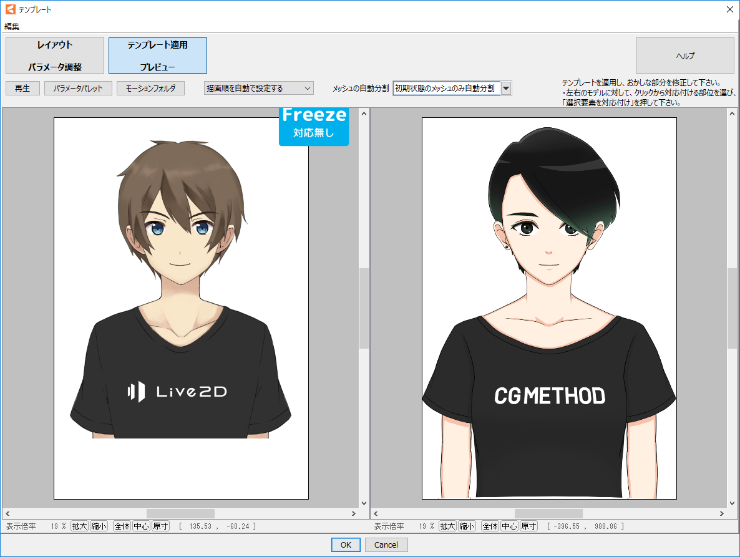This screenshot has width=740, height=557.
Task: Open the モーションフォルダ
Action: pos(150,89)
